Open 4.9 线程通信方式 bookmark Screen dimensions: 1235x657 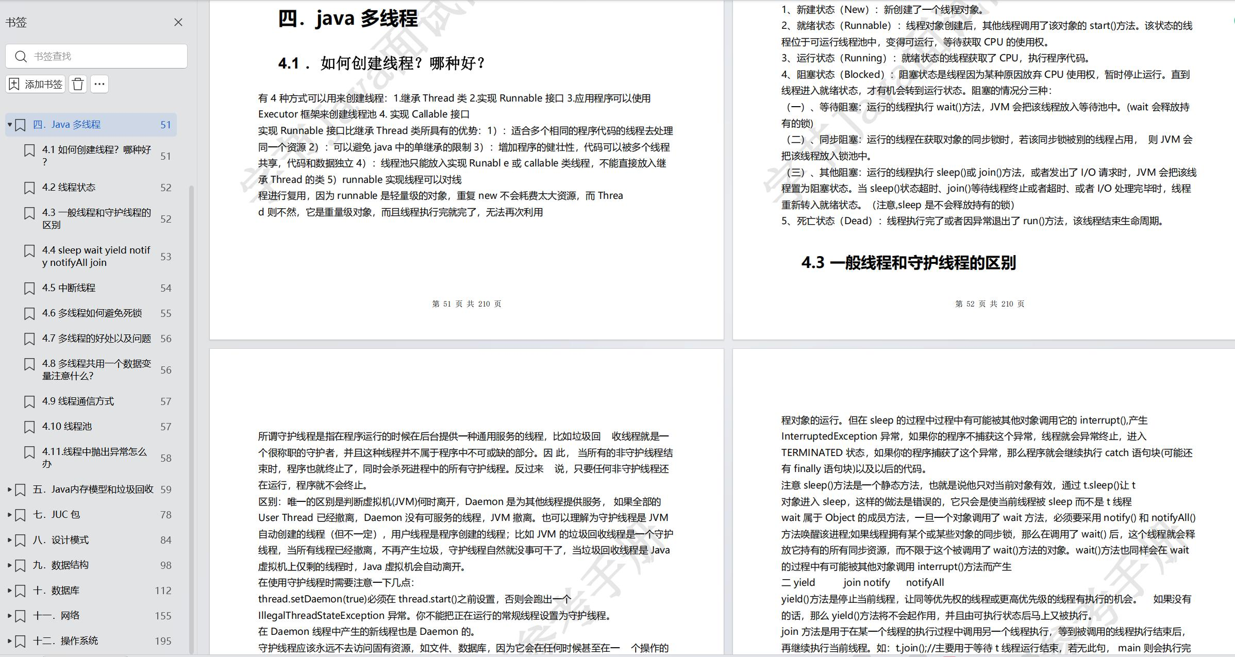click(x=78, y=401)
